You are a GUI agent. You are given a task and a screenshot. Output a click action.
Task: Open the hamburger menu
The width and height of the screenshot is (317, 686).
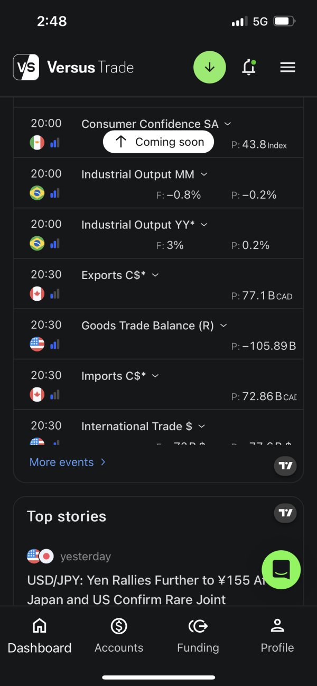pos(287,67)
